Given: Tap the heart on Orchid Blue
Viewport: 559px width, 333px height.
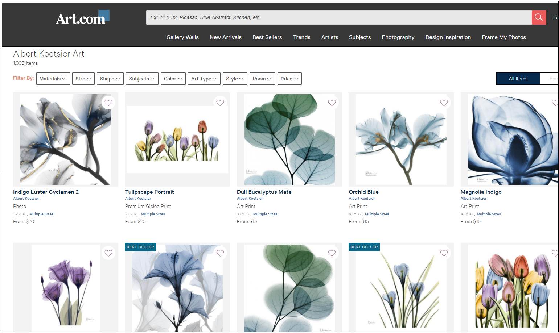Looking at the screenshot, I should 444,103.
